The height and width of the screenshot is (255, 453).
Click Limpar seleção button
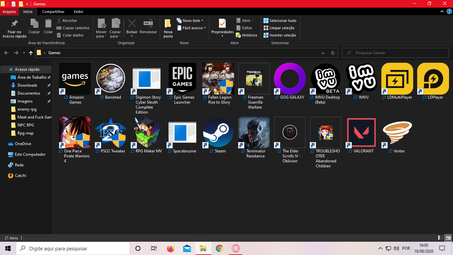tap(279, 28)
